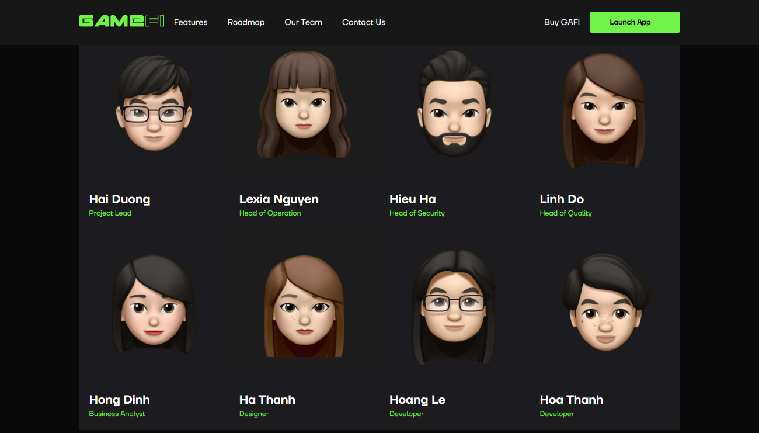Click the GameFi logo in header

pyautogui.click(x=121, y=22)
